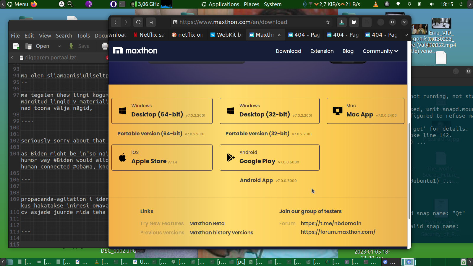473x266 pixels.
Task: Click the battery indicator in the top panel
Action: click(x=420, y=4)
